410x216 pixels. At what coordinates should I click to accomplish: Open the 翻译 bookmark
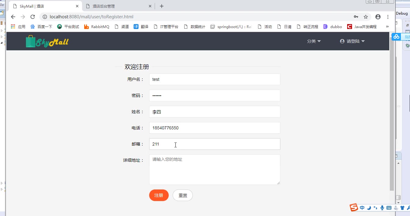click(141, 27)
